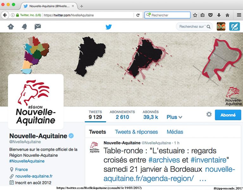The image size is (243, 190).
Task: Toggle the Abonné follow button
Action: click(228, 115)
